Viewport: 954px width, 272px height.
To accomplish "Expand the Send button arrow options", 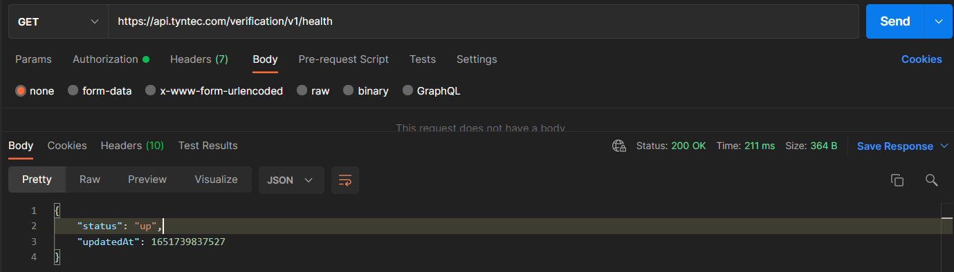I will (x=939, y=21).
